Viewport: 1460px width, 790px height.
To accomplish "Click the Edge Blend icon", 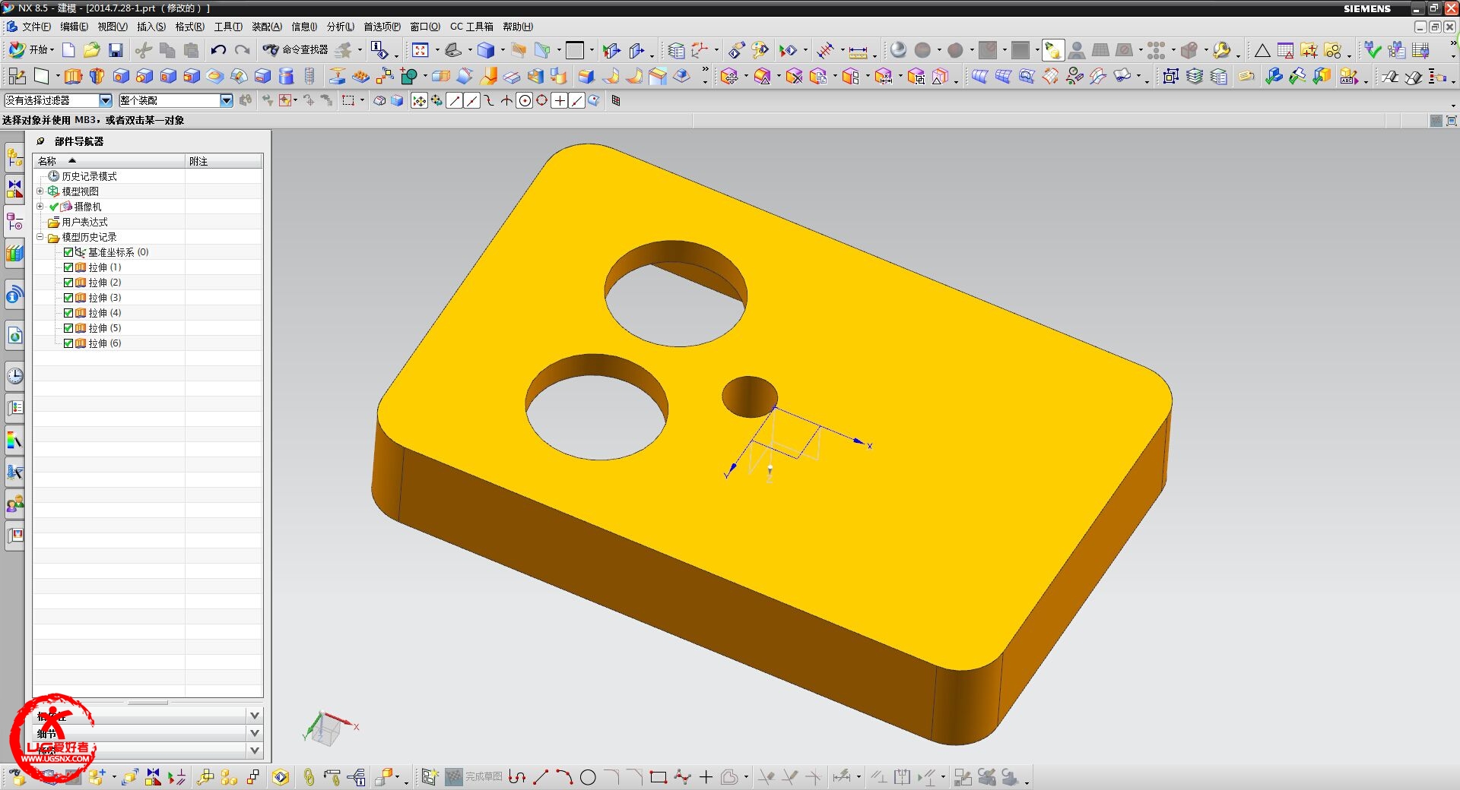I will tap(586, 76).
